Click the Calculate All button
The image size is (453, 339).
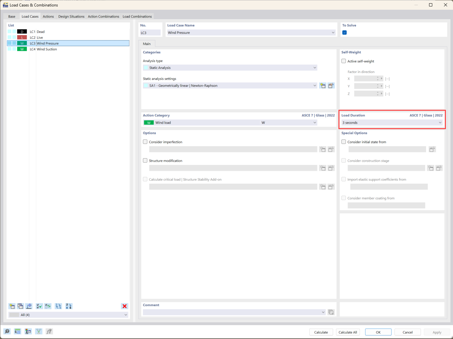point(348,332)
